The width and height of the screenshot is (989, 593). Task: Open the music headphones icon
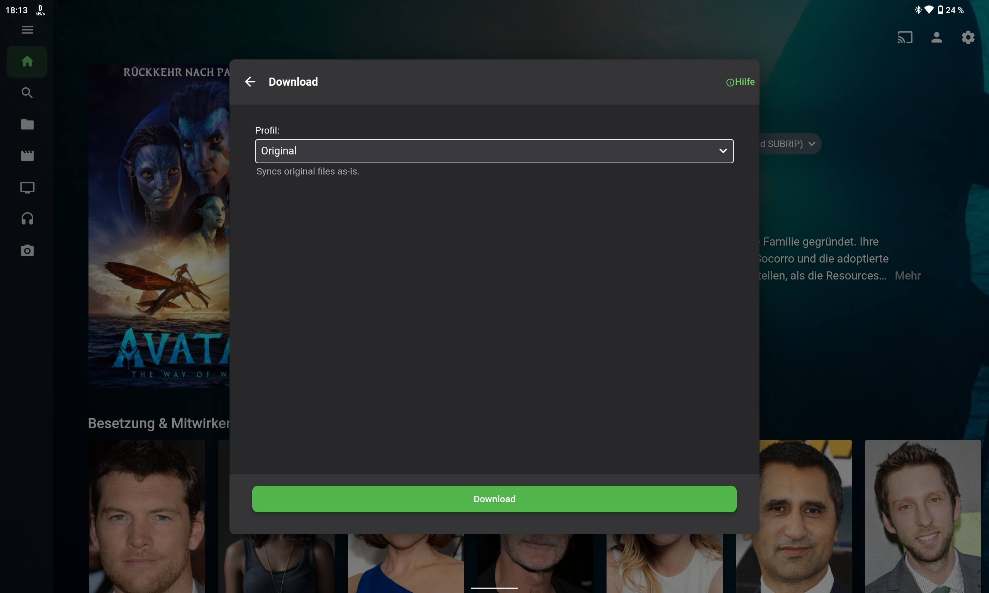pos(27,219)
